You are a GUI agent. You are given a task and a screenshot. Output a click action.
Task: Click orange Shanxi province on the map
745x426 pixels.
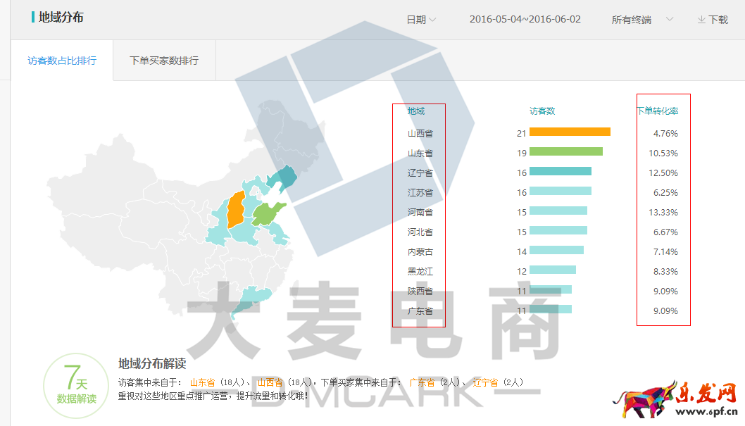coord(236,208)
